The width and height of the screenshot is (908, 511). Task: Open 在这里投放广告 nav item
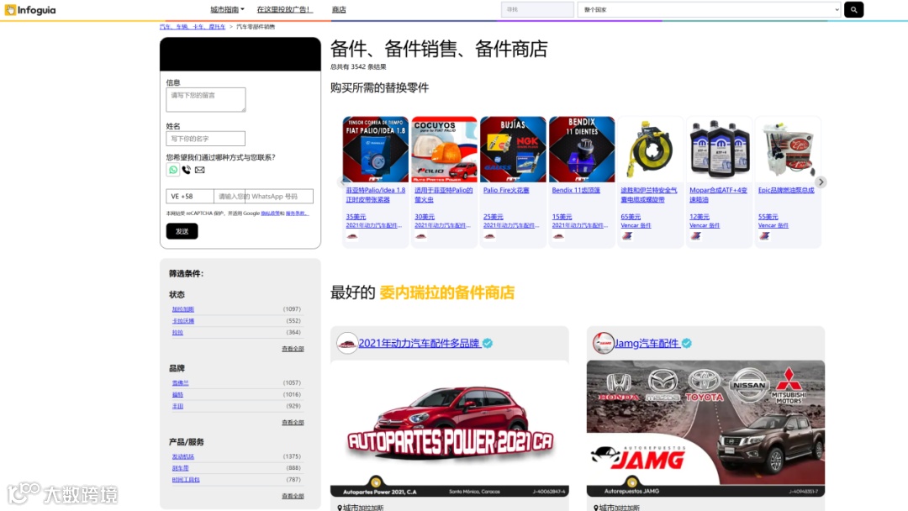[x=284, y=9]
